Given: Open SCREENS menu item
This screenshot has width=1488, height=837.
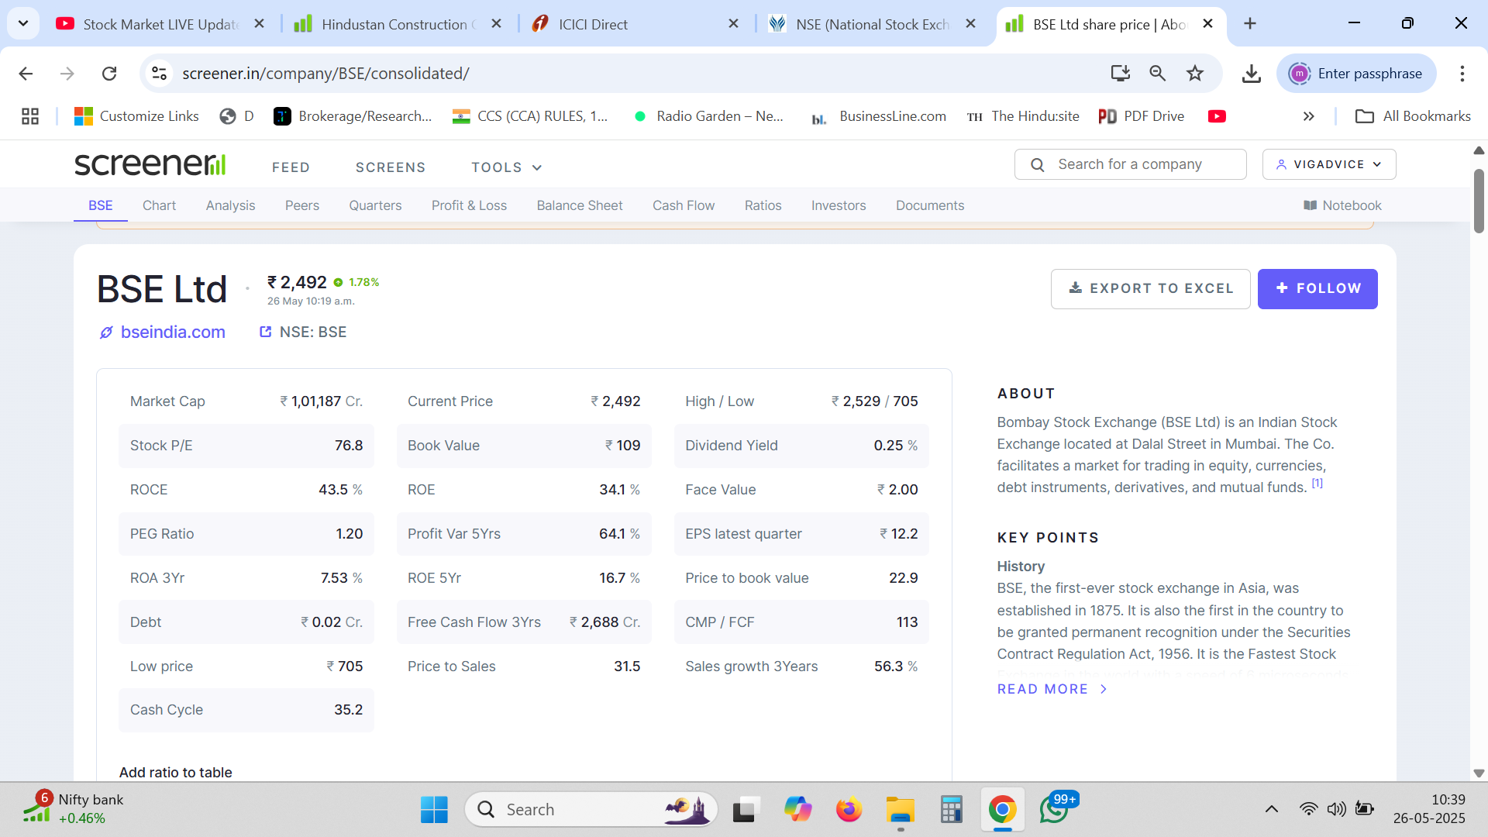Looking at the screenshot, I should 391,167.
